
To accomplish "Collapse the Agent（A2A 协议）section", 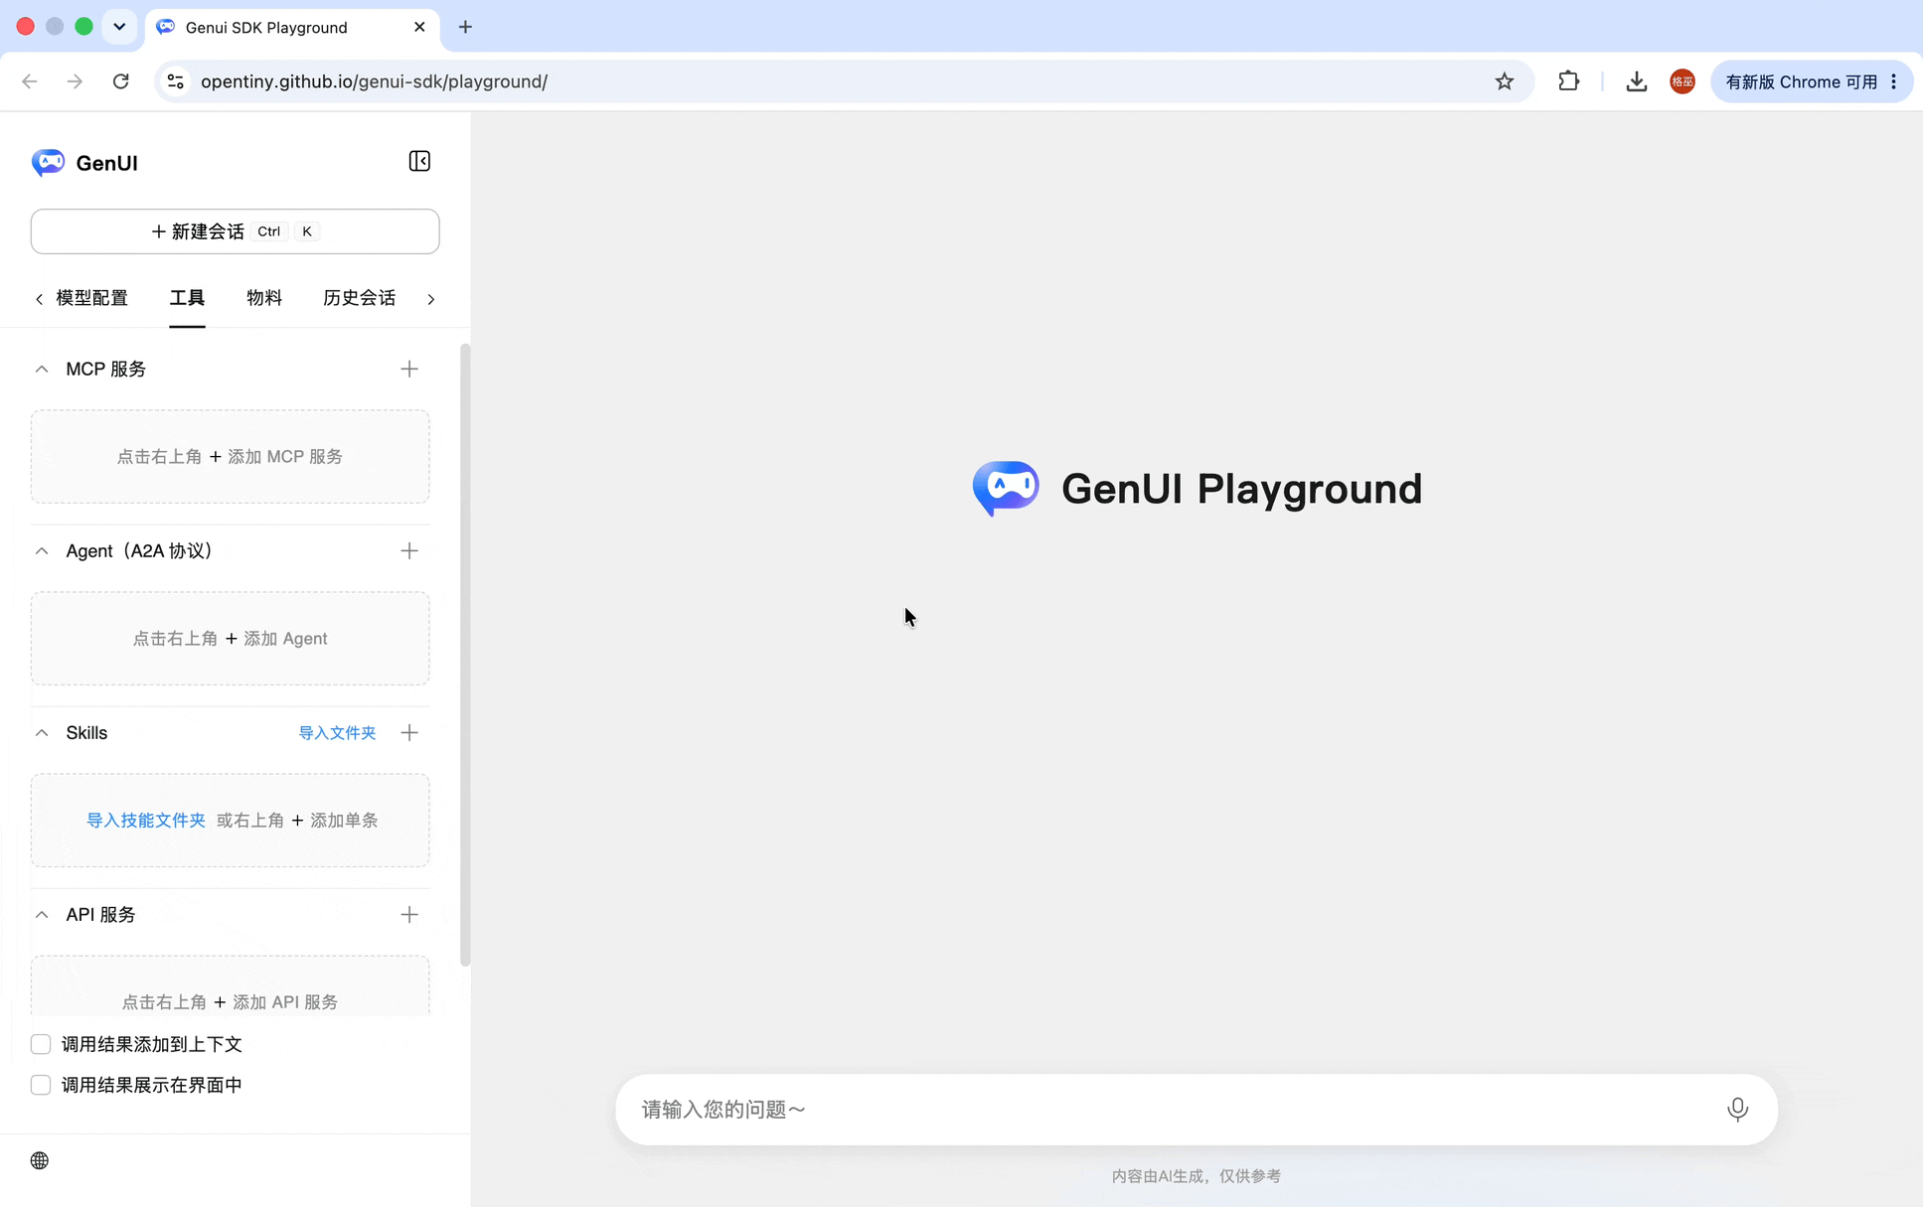I will coord(42,551).
